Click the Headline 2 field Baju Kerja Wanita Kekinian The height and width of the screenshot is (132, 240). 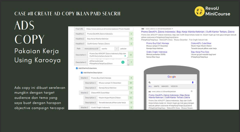(x=107, y=39)
